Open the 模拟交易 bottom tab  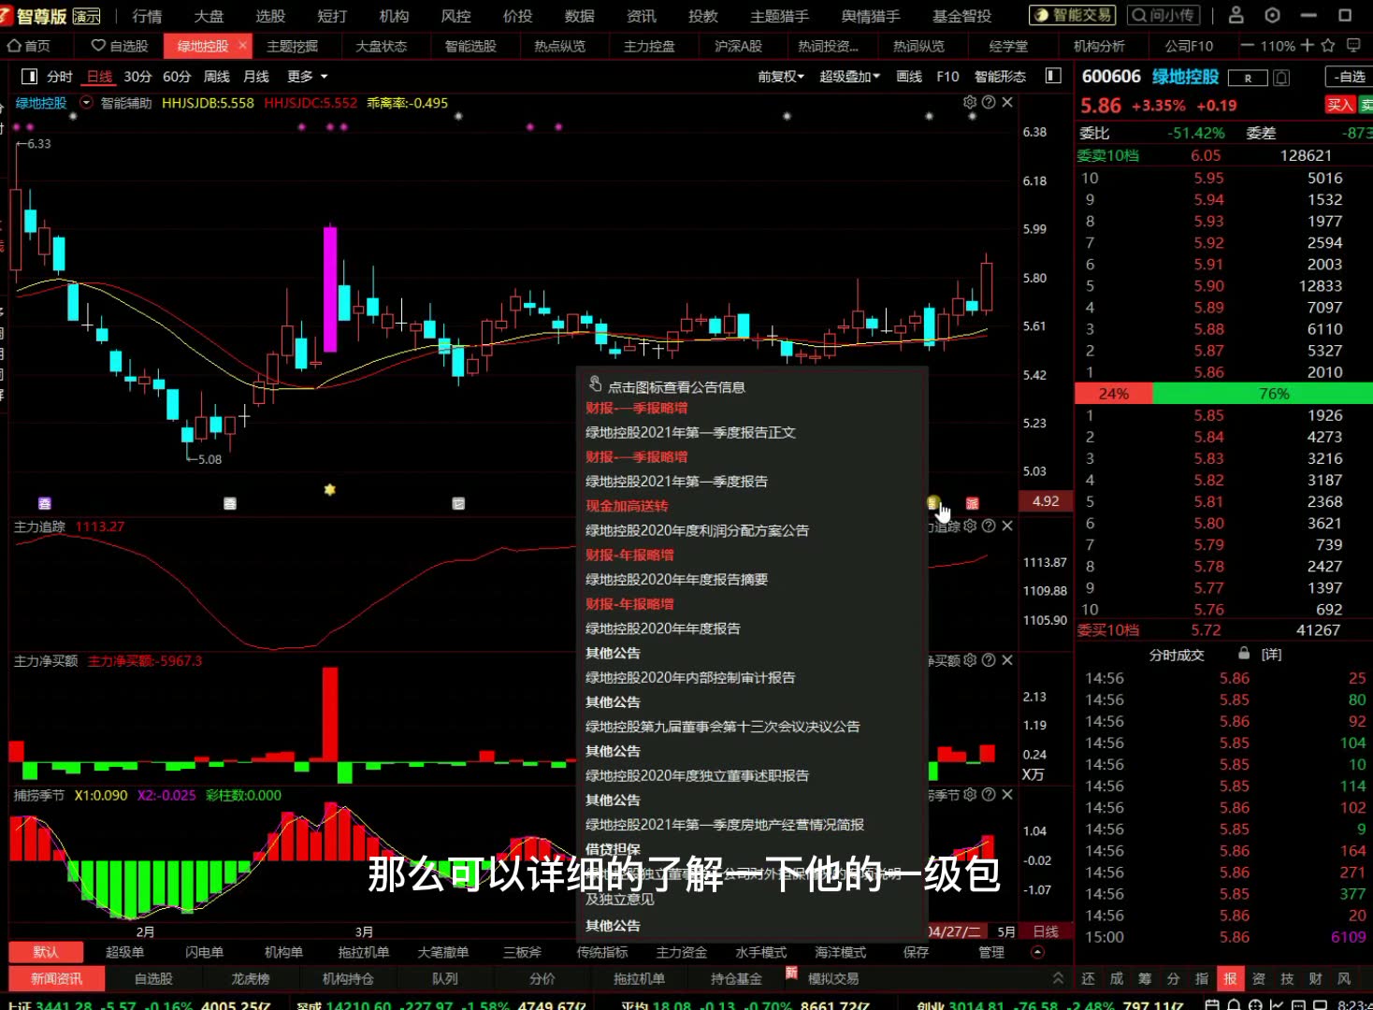click(x=833, y=978)
